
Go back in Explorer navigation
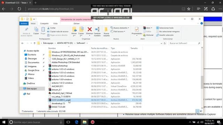(x=22, y=43)
